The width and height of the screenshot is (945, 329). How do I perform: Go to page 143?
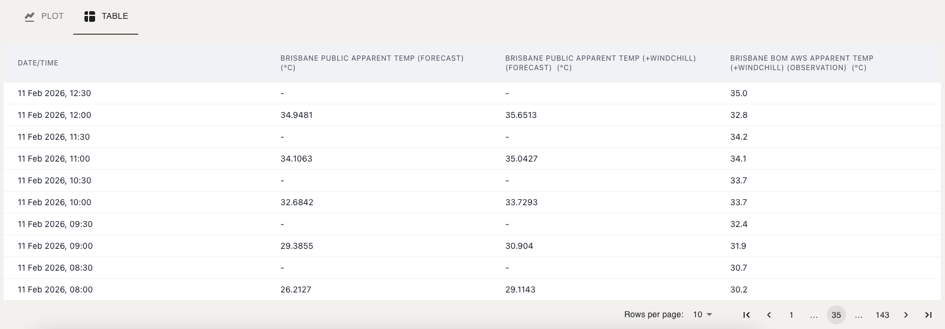882,315
